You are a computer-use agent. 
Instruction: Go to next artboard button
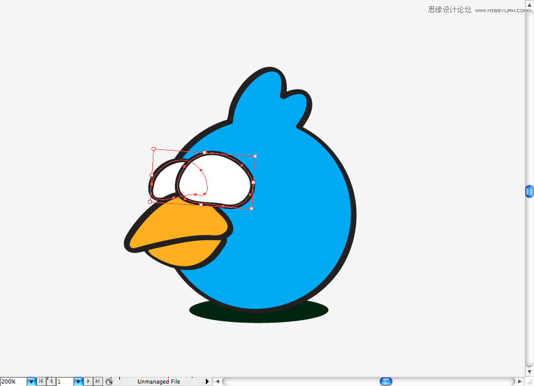[x=88, y=381]
